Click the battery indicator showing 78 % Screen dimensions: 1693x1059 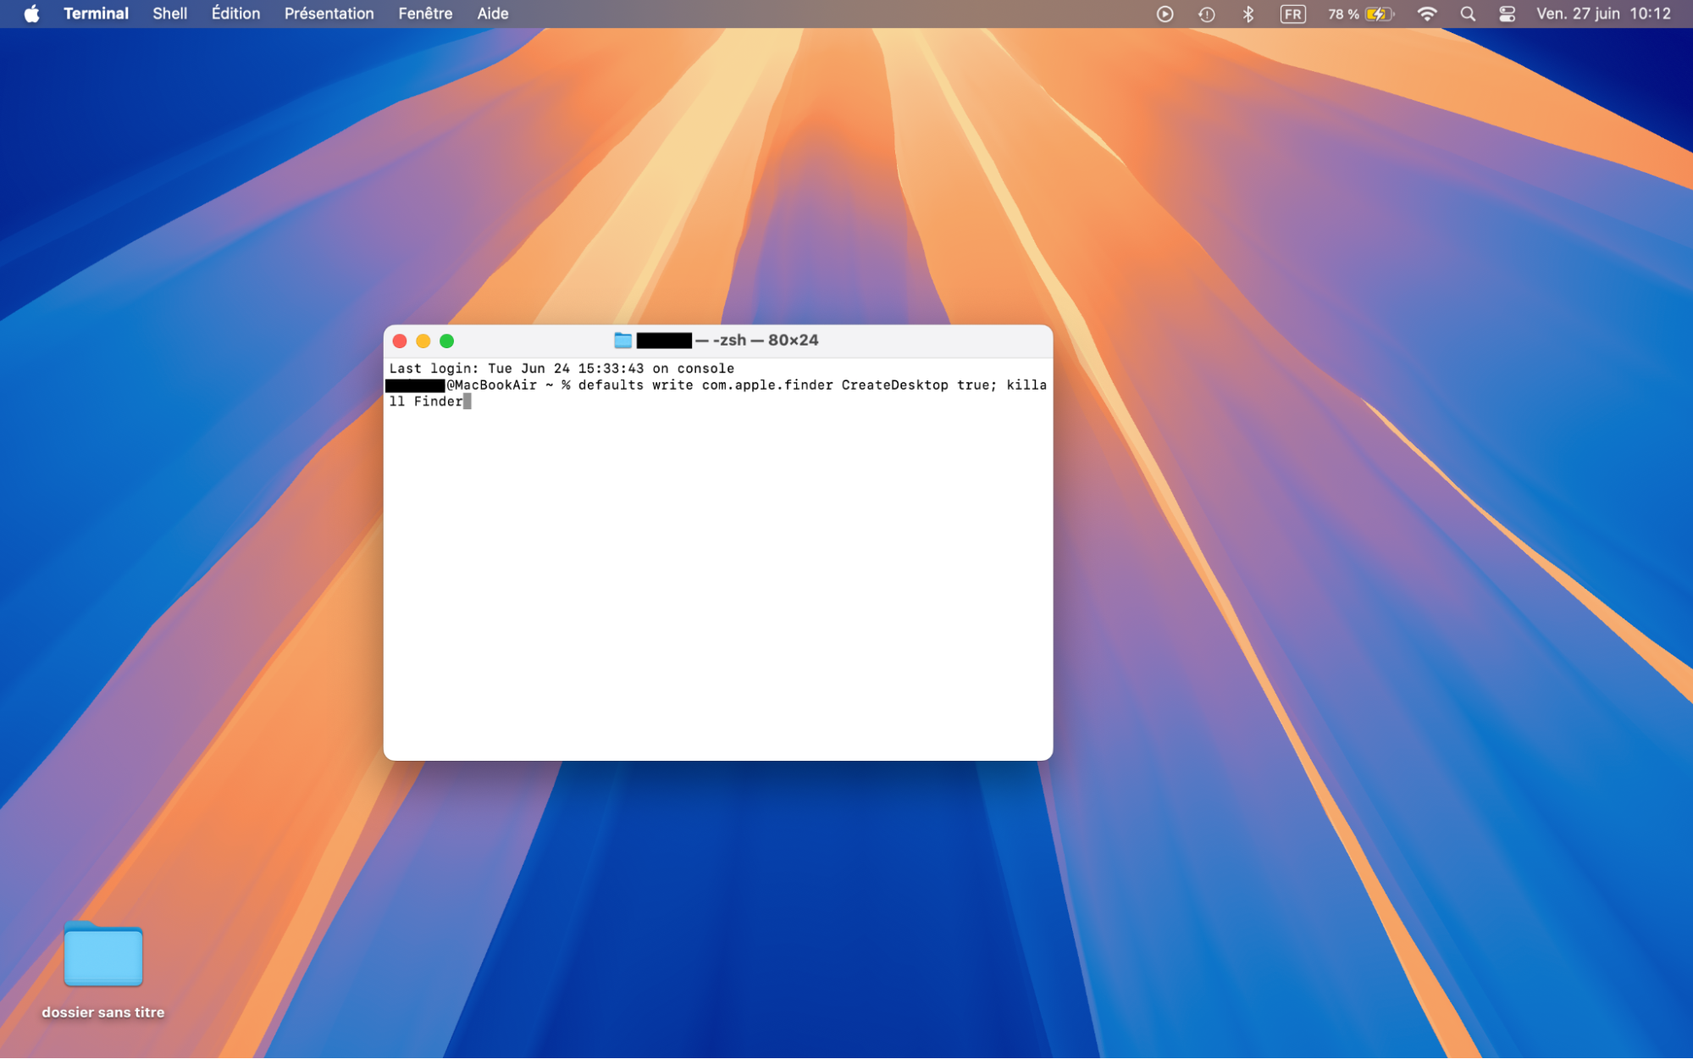coord(1358,14)
